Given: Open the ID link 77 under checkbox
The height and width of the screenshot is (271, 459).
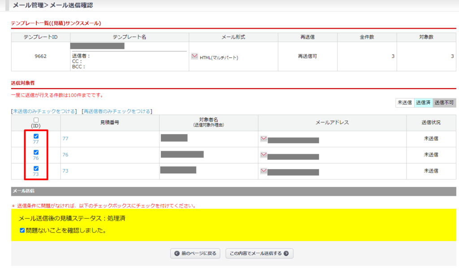Looking at the screenshot, I should coord(36,142).
